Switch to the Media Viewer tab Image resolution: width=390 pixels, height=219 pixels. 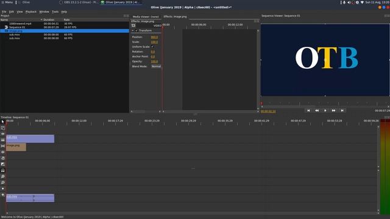[x=146, y=16]
